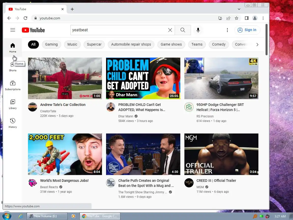Screen dimensions: 293x220
Task: Click Sign in button
Action: click(x=247, y=30)
